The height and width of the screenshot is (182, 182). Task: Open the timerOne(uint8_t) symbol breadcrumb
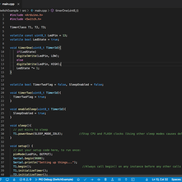66,10
